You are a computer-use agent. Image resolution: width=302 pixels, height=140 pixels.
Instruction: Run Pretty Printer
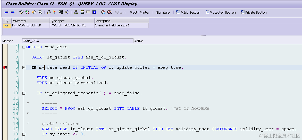click(139, 13)
